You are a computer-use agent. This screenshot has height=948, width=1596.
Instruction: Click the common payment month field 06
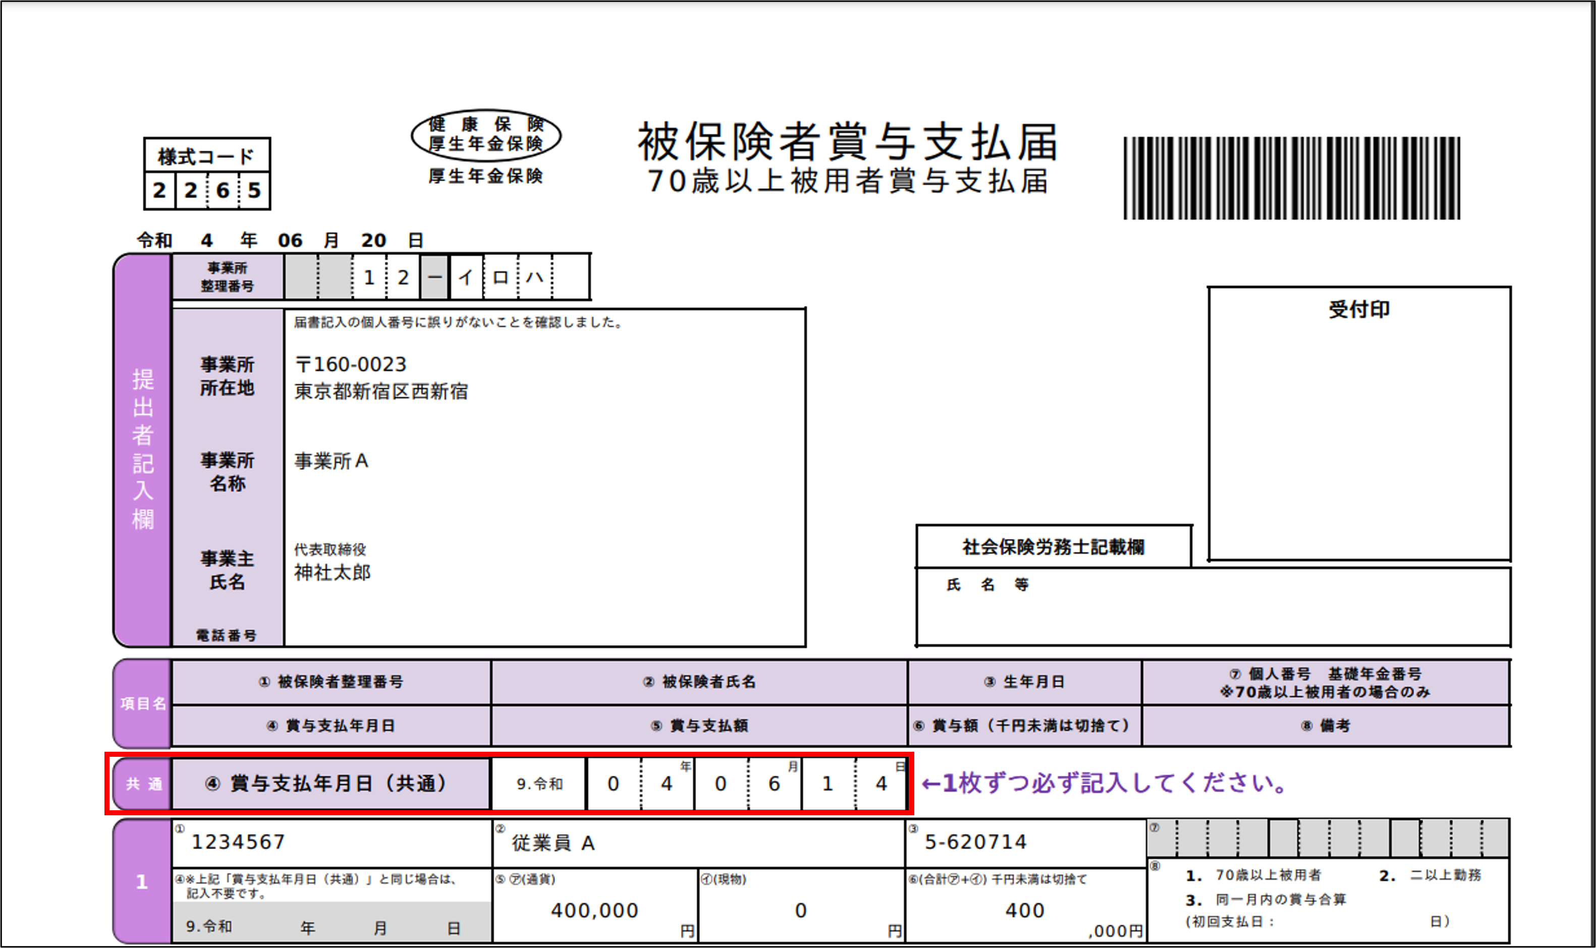tap(747, 784)
